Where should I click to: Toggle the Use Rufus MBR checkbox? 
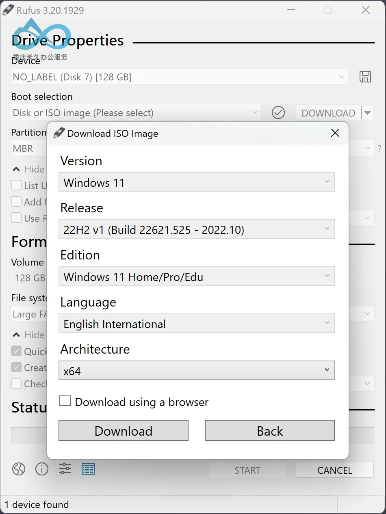tap(16, 218)
